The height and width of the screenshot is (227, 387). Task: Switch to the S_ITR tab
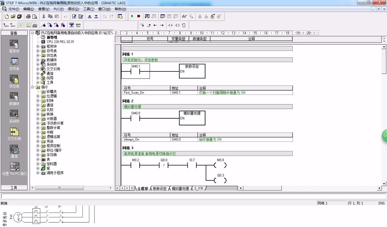[199, 189]
